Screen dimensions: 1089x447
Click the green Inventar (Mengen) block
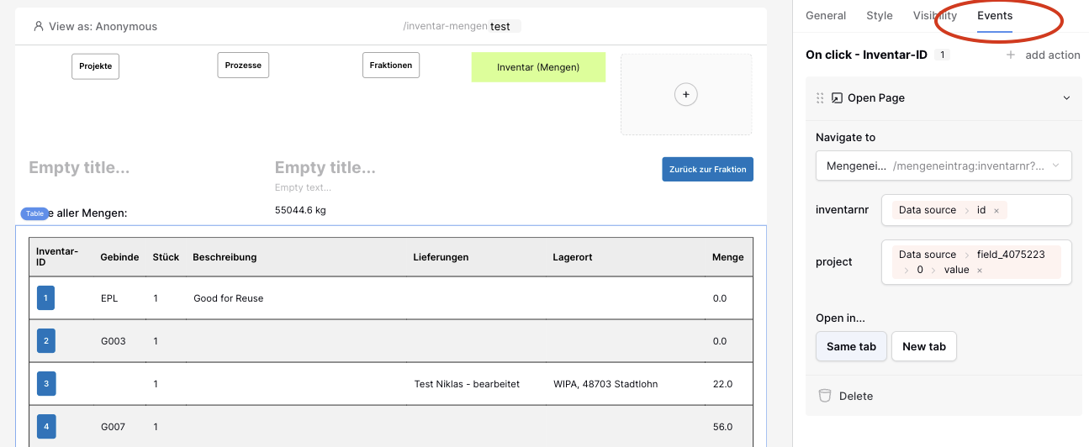point(538,67)
